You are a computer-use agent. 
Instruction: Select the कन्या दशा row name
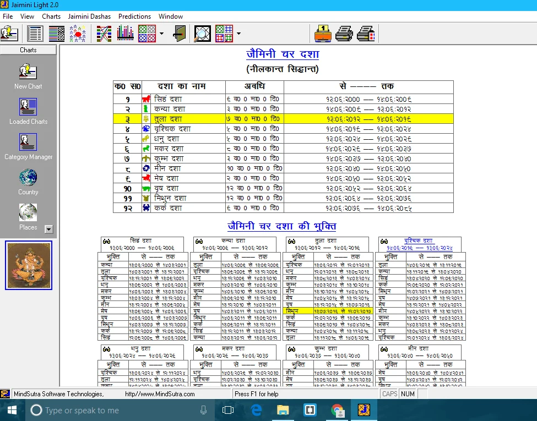pos(170,109)
